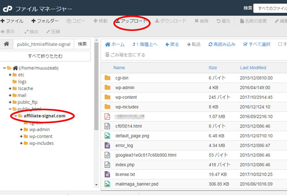
Task: Expand the etc folder in tree
Action: (x=10, y=75)
